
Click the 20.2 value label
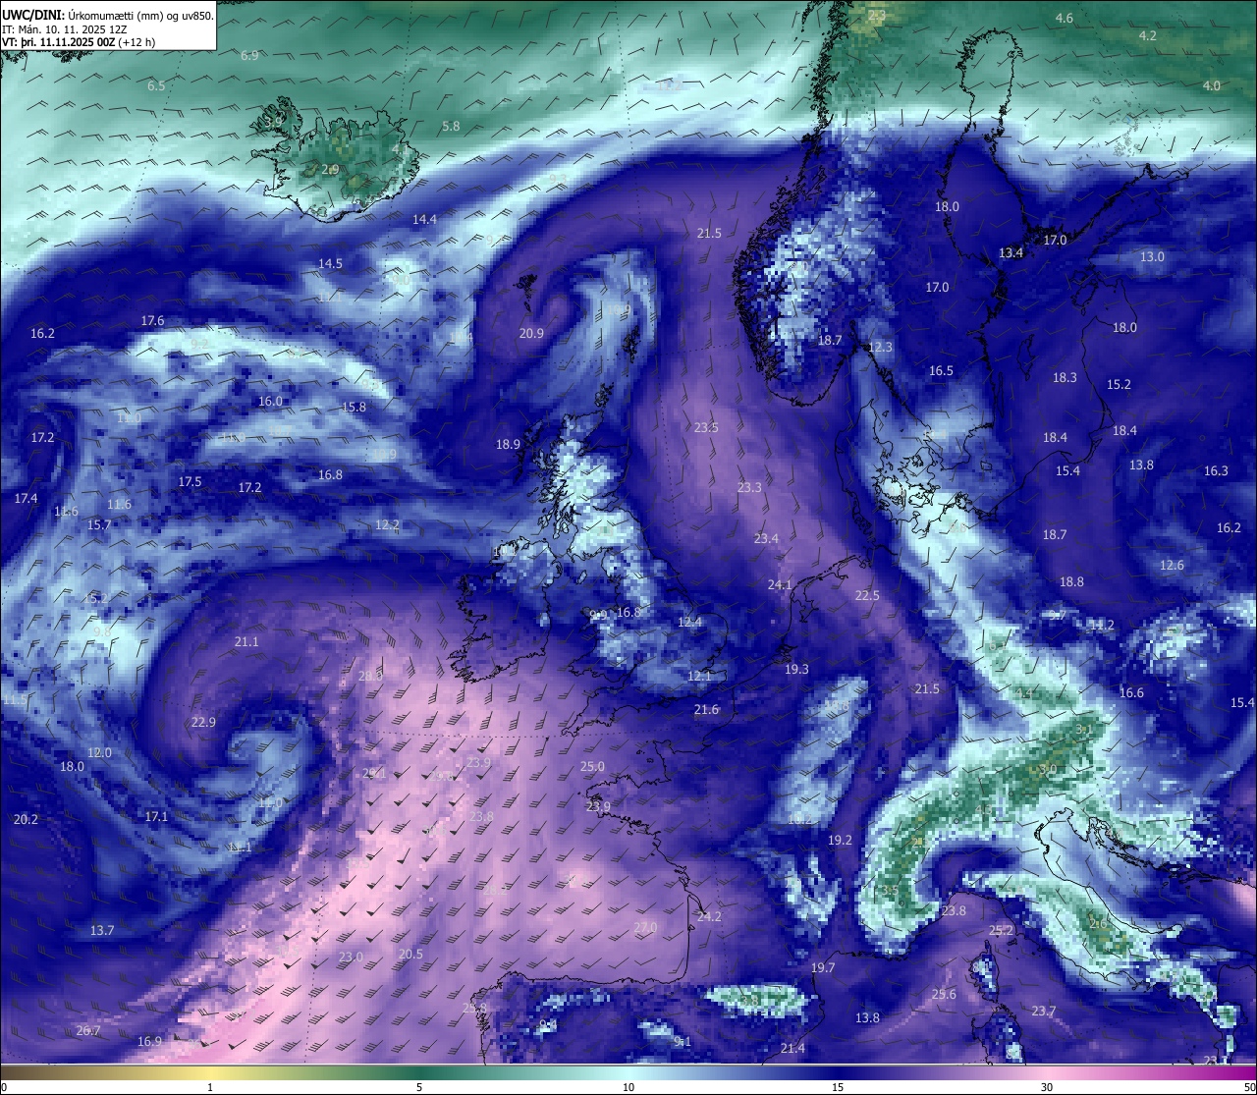(26, 820)
